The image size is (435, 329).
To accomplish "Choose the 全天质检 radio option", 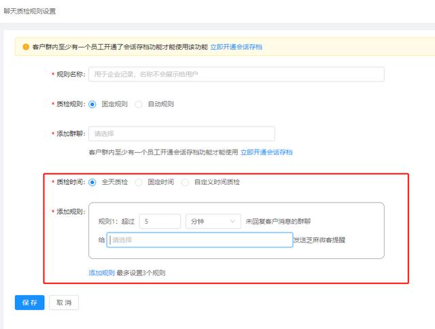I will (93, 182).
